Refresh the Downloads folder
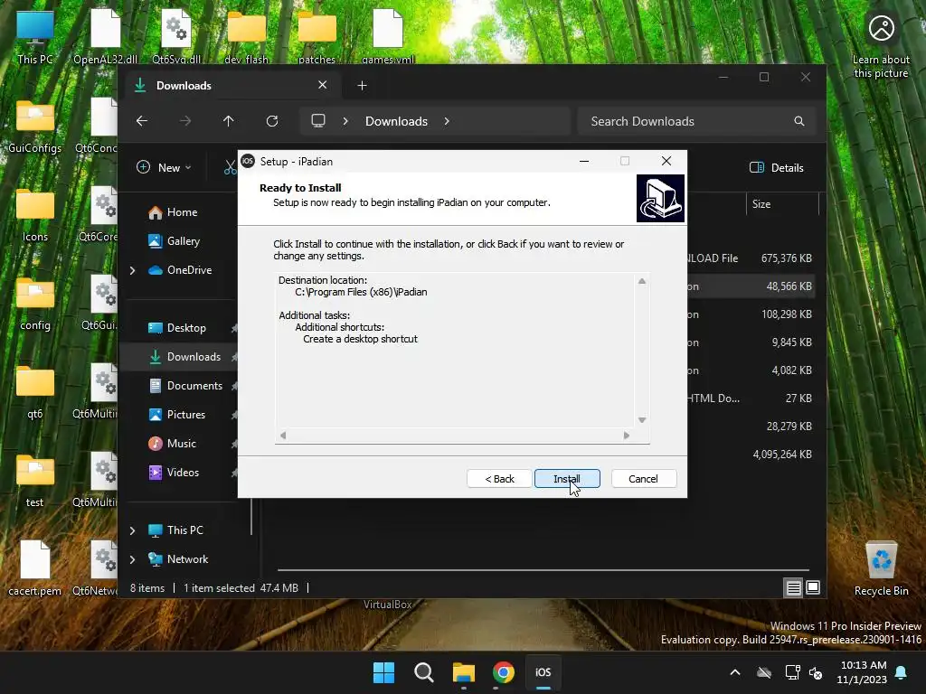 point(272,121)
